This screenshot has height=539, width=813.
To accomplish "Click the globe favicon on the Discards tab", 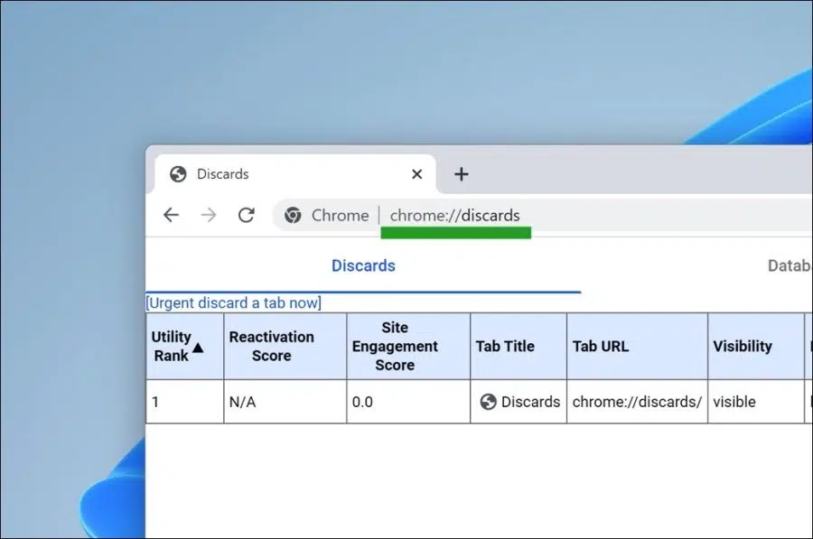I will [x=178, y=174].
